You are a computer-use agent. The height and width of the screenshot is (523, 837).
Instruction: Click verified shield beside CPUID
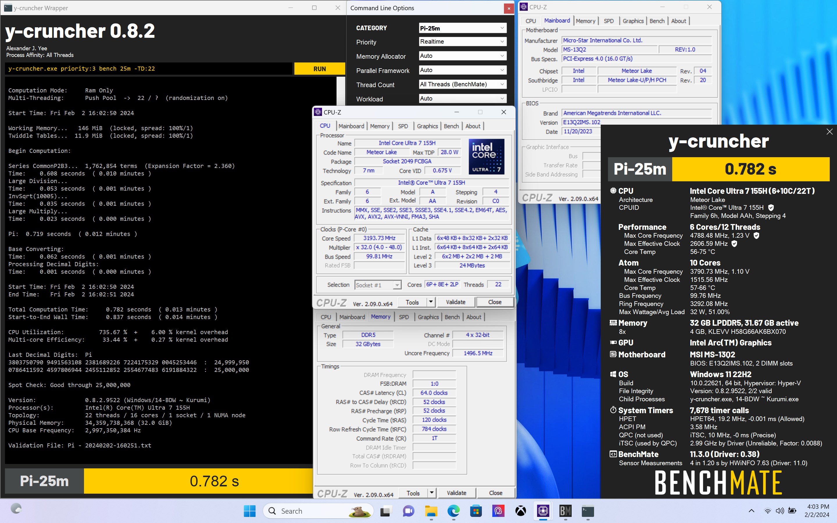point(771,207)
